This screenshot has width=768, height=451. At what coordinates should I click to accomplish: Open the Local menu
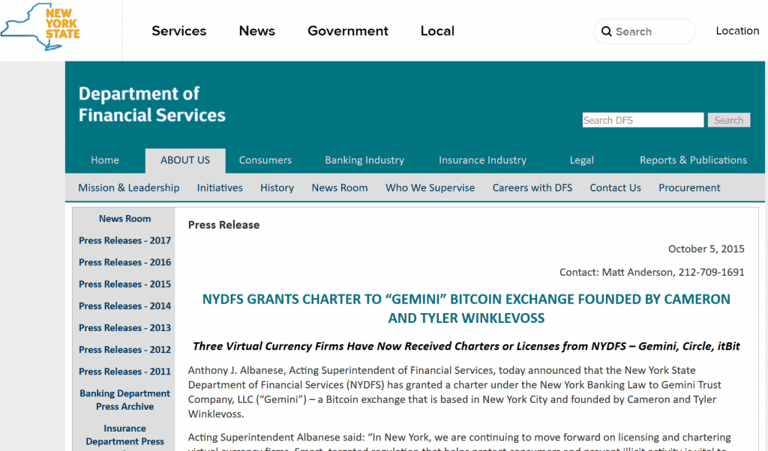pyautogui.click(x=437, y=31)
